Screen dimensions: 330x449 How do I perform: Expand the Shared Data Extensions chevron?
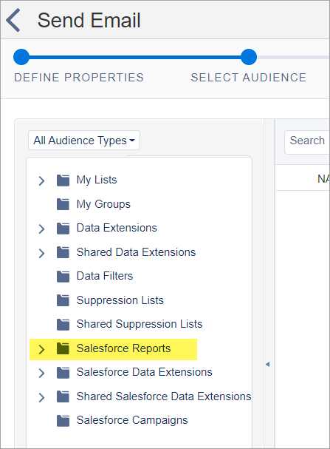[x=42, y=253]
